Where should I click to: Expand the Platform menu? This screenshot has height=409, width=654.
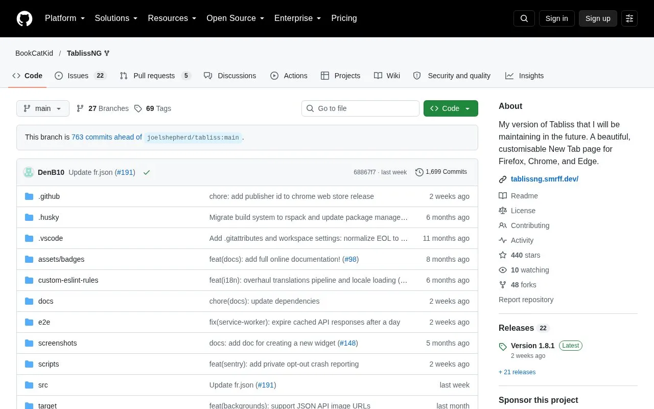pyautogui.click(x=65, y=18)
